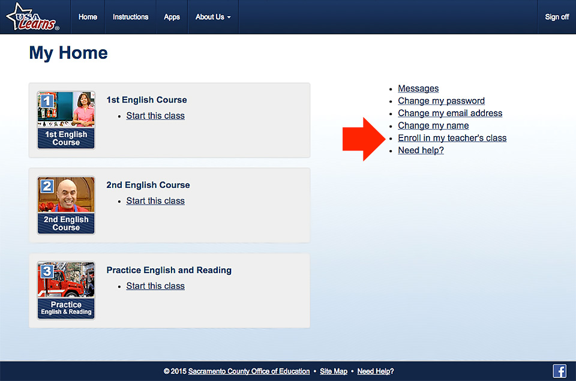Click Change my password link
The width and height of the screenshot is (576, 381).
tap(441, 101)
